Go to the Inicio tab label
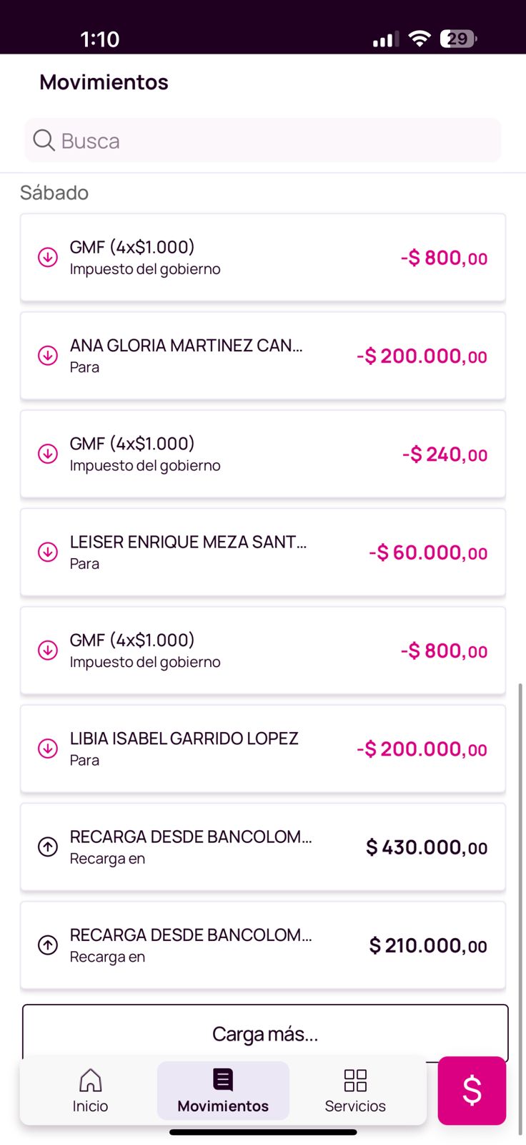Screen dimensions: 526x1145 [x=90, y=1106]
